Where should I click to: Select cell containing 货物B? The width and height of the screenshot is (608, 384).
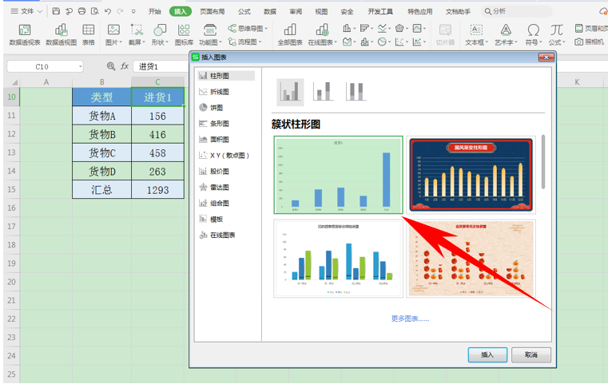click(101, 134)
